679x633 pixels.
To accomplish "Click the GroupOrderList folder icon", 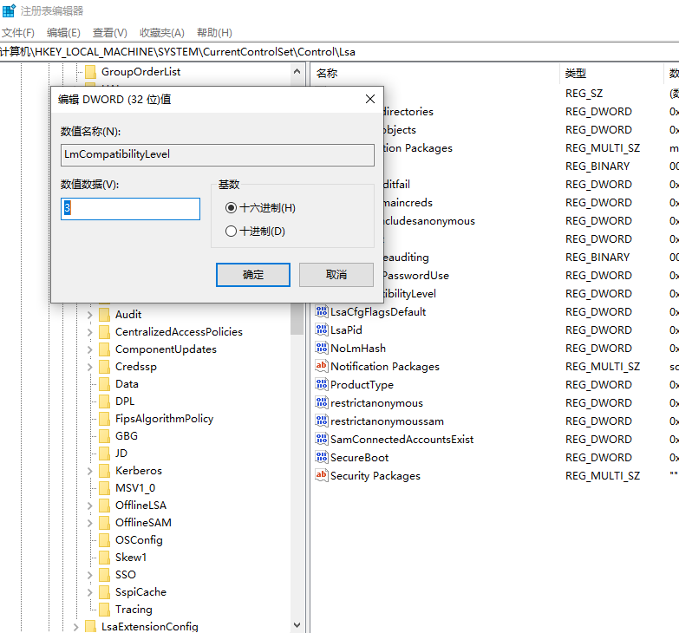I will [90, 71].
